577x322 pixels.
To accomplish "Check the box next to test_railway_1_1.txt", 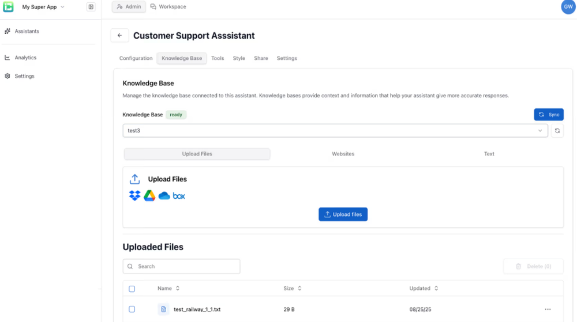I will [132, 309].
